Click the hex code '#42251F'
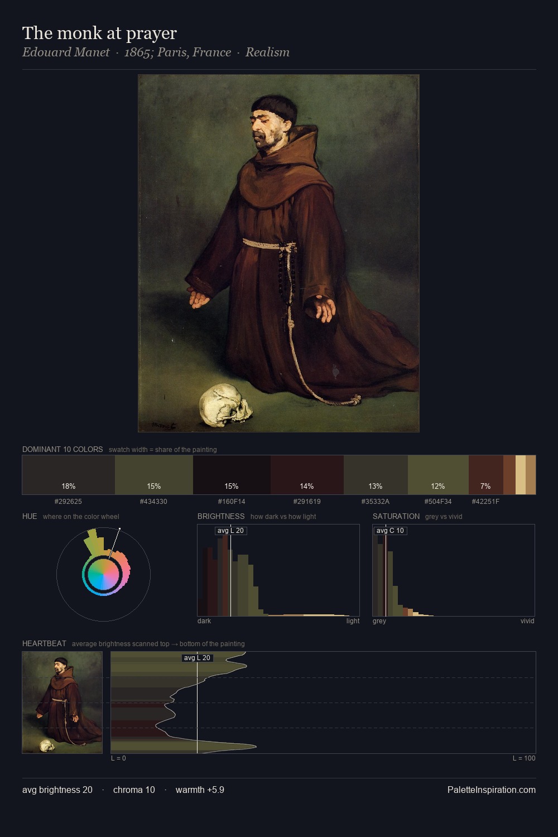The width and height of the screenshot is (558, 837). [x=485, y=502]
